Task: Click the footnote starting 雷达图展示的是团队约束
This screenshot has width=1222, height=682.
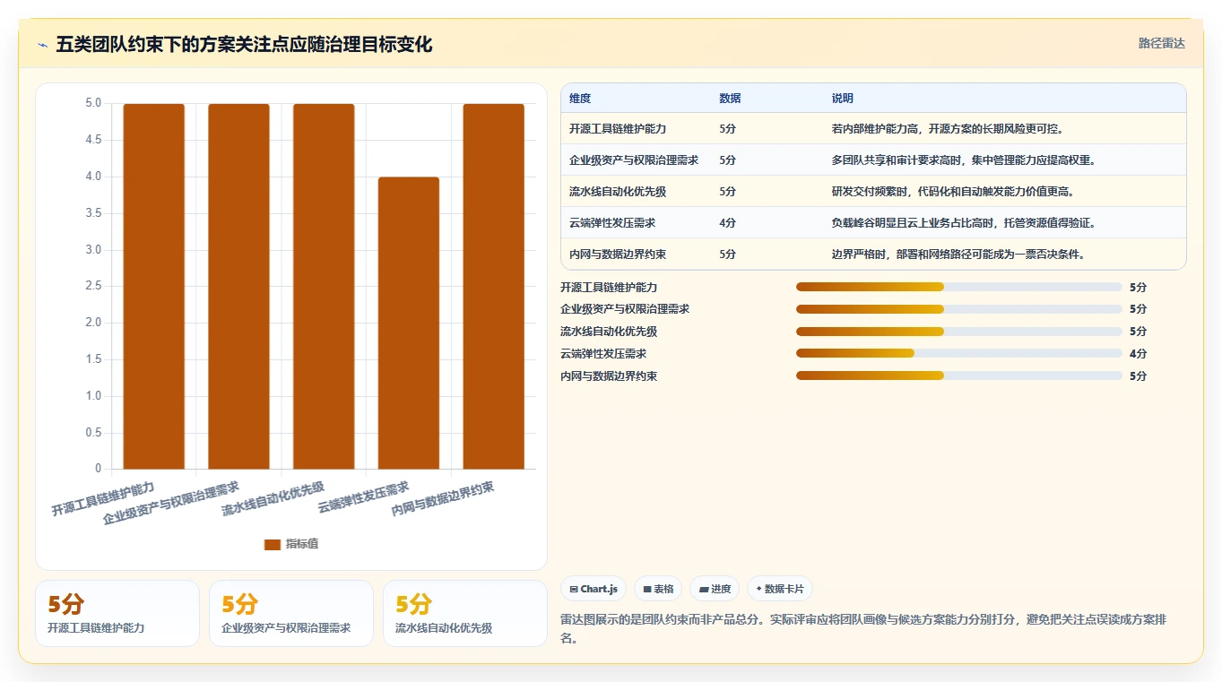Action: 862,629
